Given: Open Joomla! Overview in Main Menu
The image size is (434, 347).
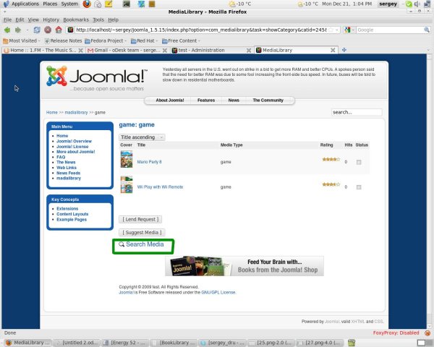Looking at the screenshot, I should (74, 141).
